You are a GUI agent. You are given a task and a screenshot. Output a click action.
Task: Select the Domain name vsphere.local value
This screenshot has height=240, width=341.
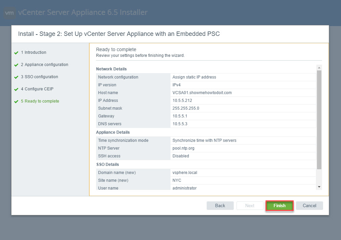tap(185, 173)
